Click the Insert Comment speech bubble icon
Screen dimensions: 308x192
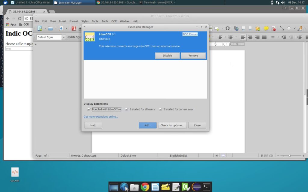point(266,28)
